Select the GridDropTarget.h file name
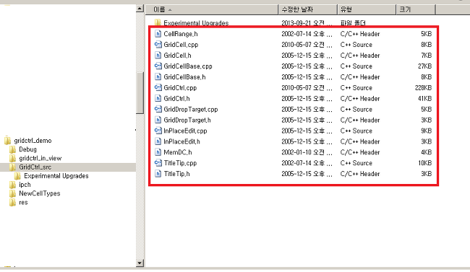This screenshot has height=272, width=470. (187, 120)
